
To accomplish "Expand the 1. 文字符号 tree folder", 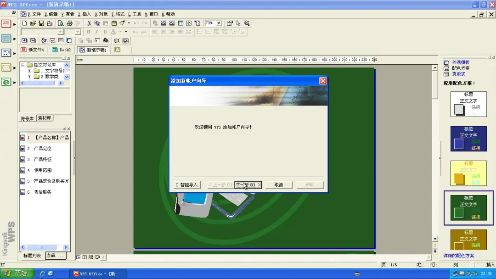I will pos(29,71).
